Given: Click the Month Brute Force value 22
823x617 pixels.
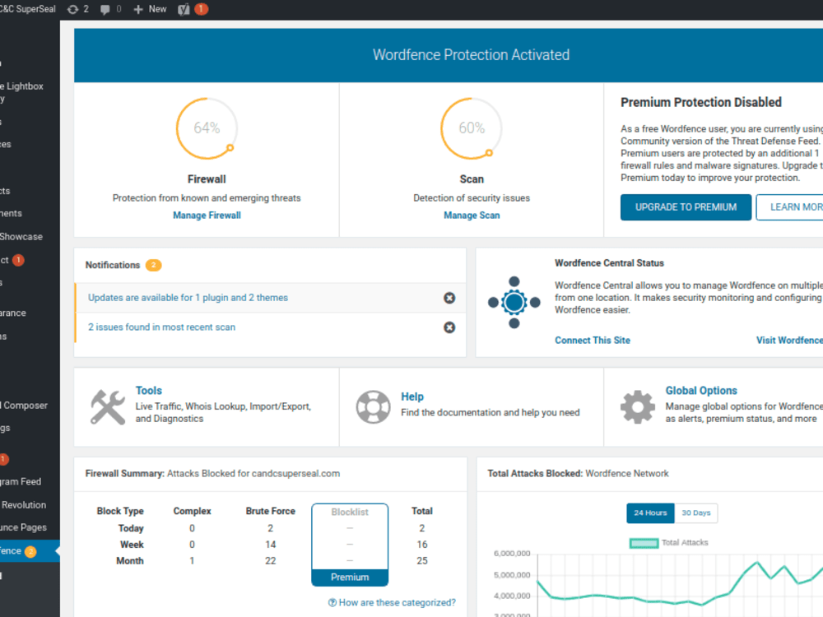Looking at the screenshot, I should coord(270,561).
